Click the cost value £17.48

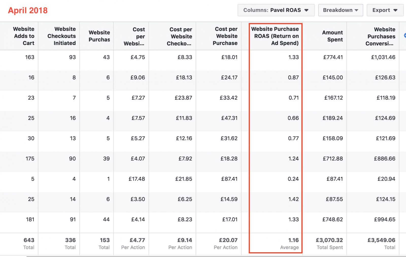pyautogui.click(x=137, y=179)
